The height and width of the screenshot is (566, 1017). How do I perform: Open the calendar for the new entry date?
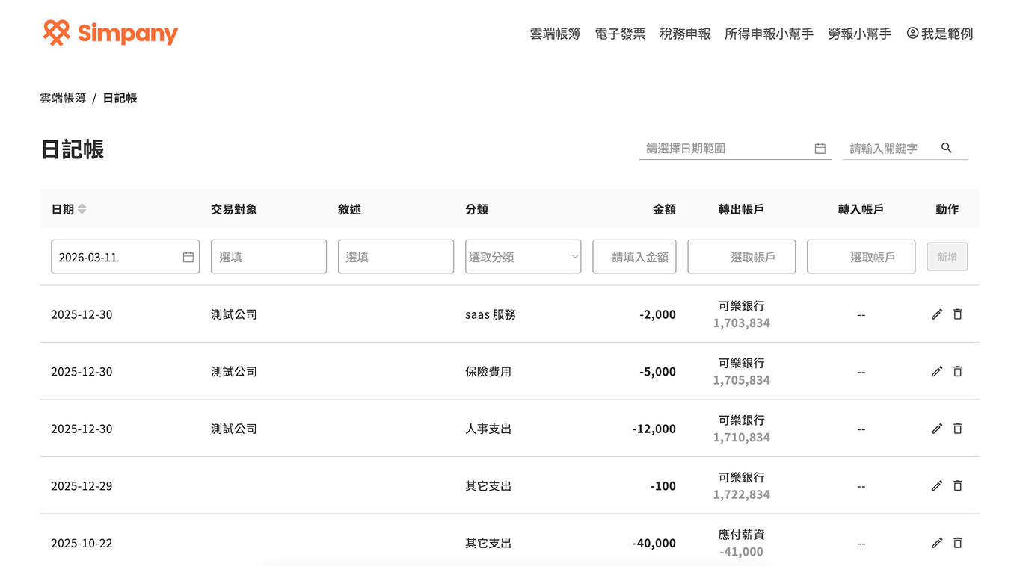(x=187, y=256)
